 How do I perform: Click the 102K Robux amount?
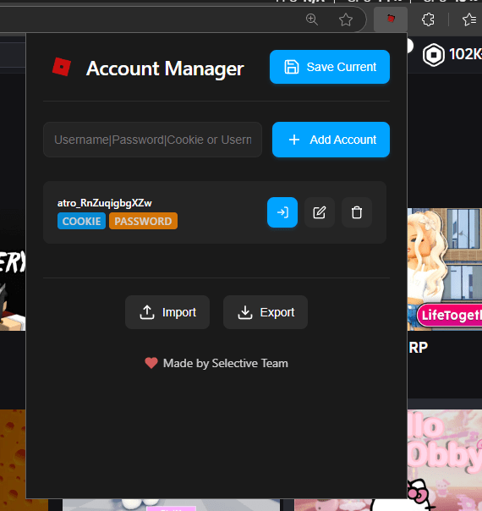coord(465,54)
